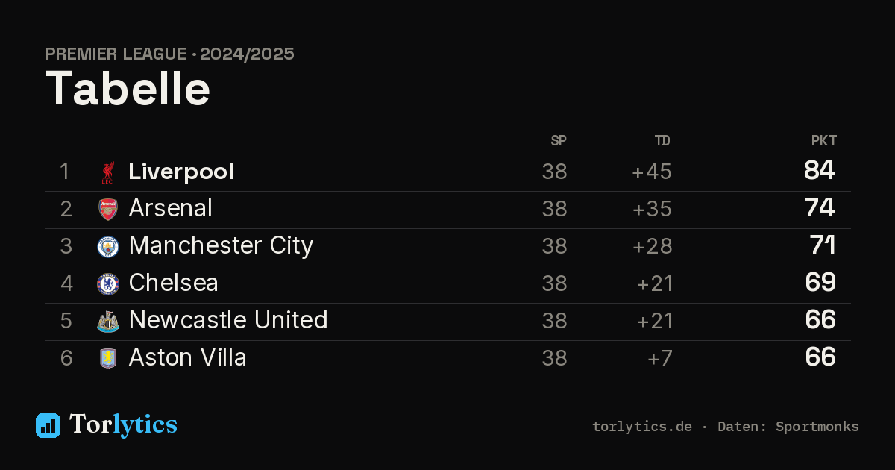Click the Manchester City club crest

[108, 247]
